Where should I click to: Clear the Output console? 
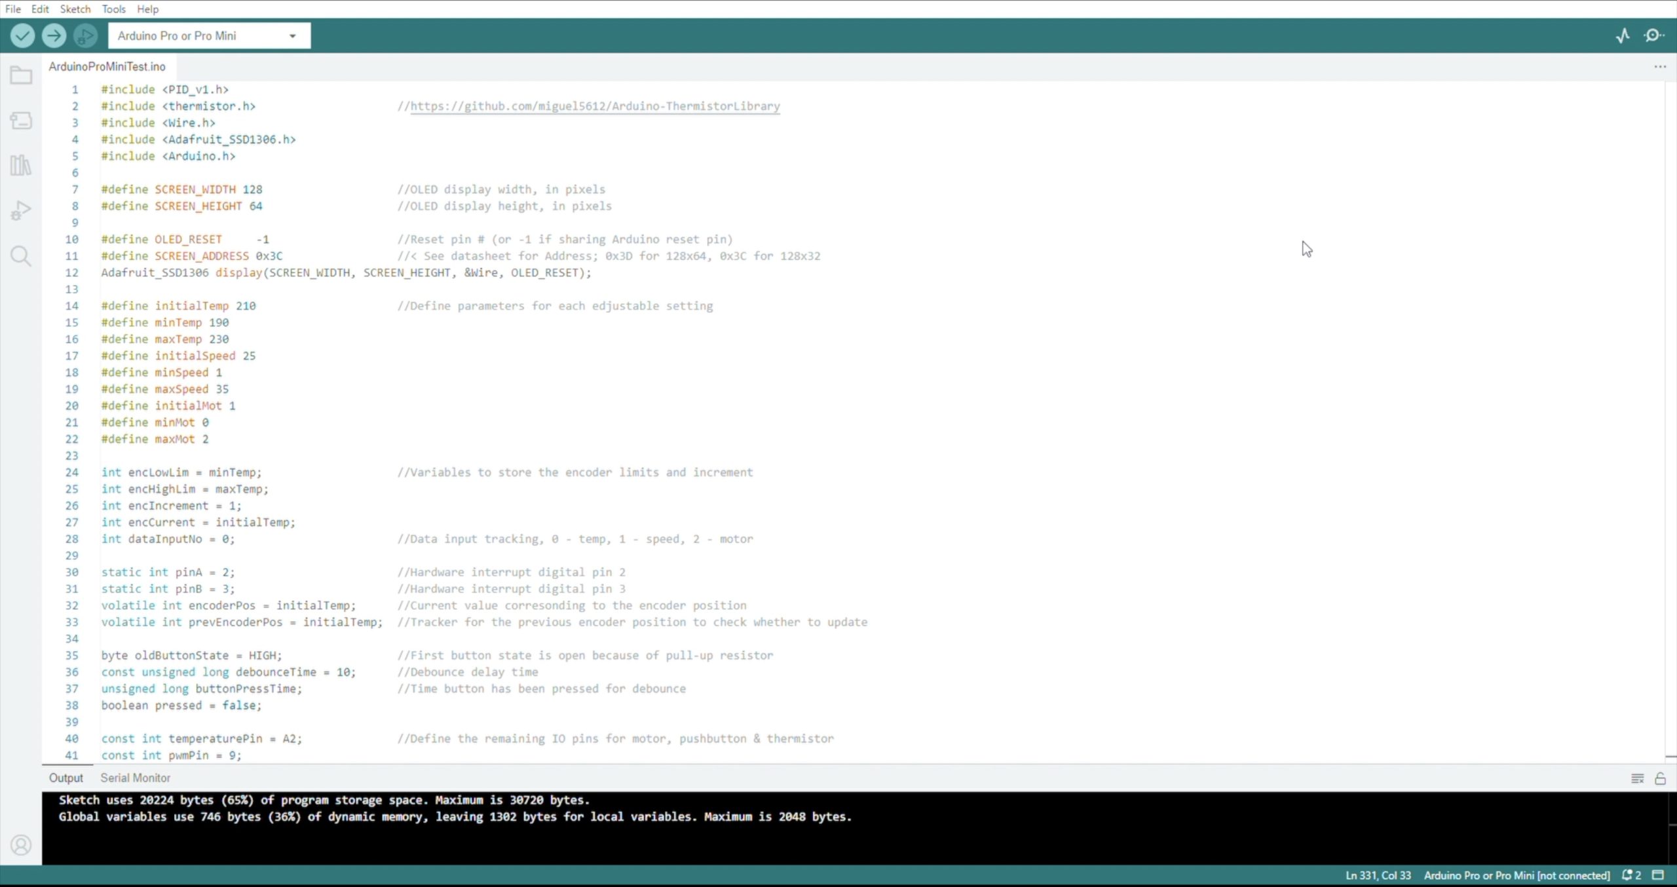point(1638,778)
